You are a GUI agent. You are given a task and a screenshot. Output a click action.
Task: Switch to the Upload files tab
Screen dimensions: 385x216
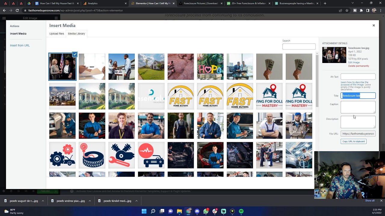coord(57,34)
